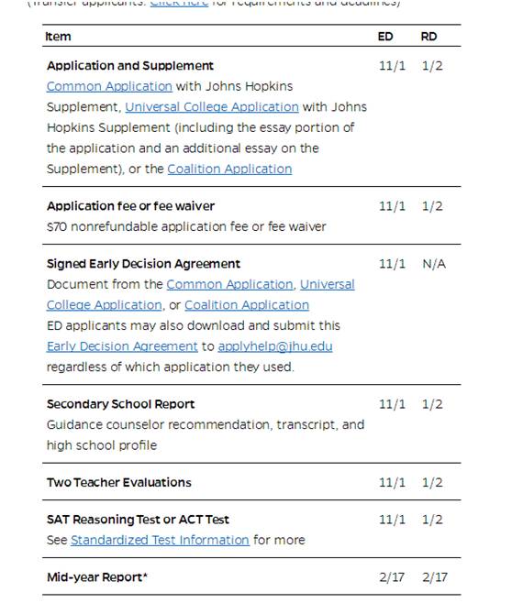Open Common Application link in Early Decision row

coord(229,284)
